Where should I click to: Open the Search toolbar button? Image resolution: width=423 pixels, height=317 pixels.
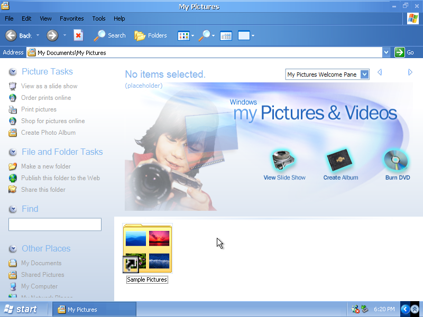point(109,35)
